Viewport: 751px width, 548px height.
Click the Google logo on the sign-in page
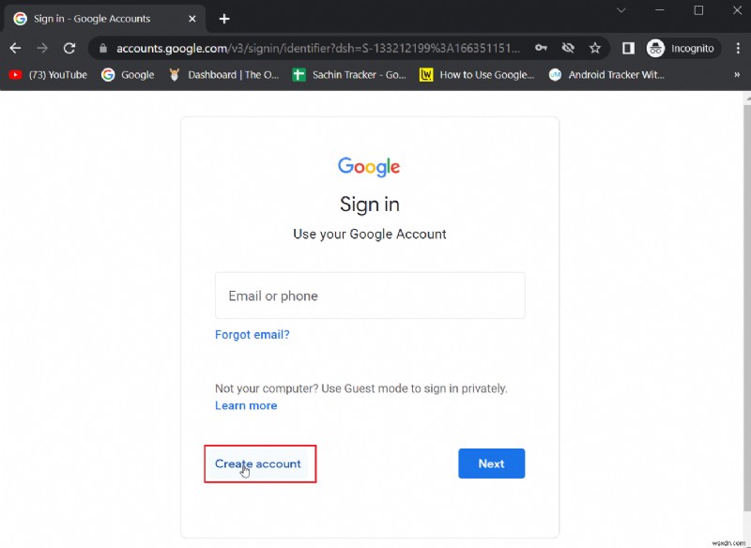pyautogui.click(x=368, y=166)
